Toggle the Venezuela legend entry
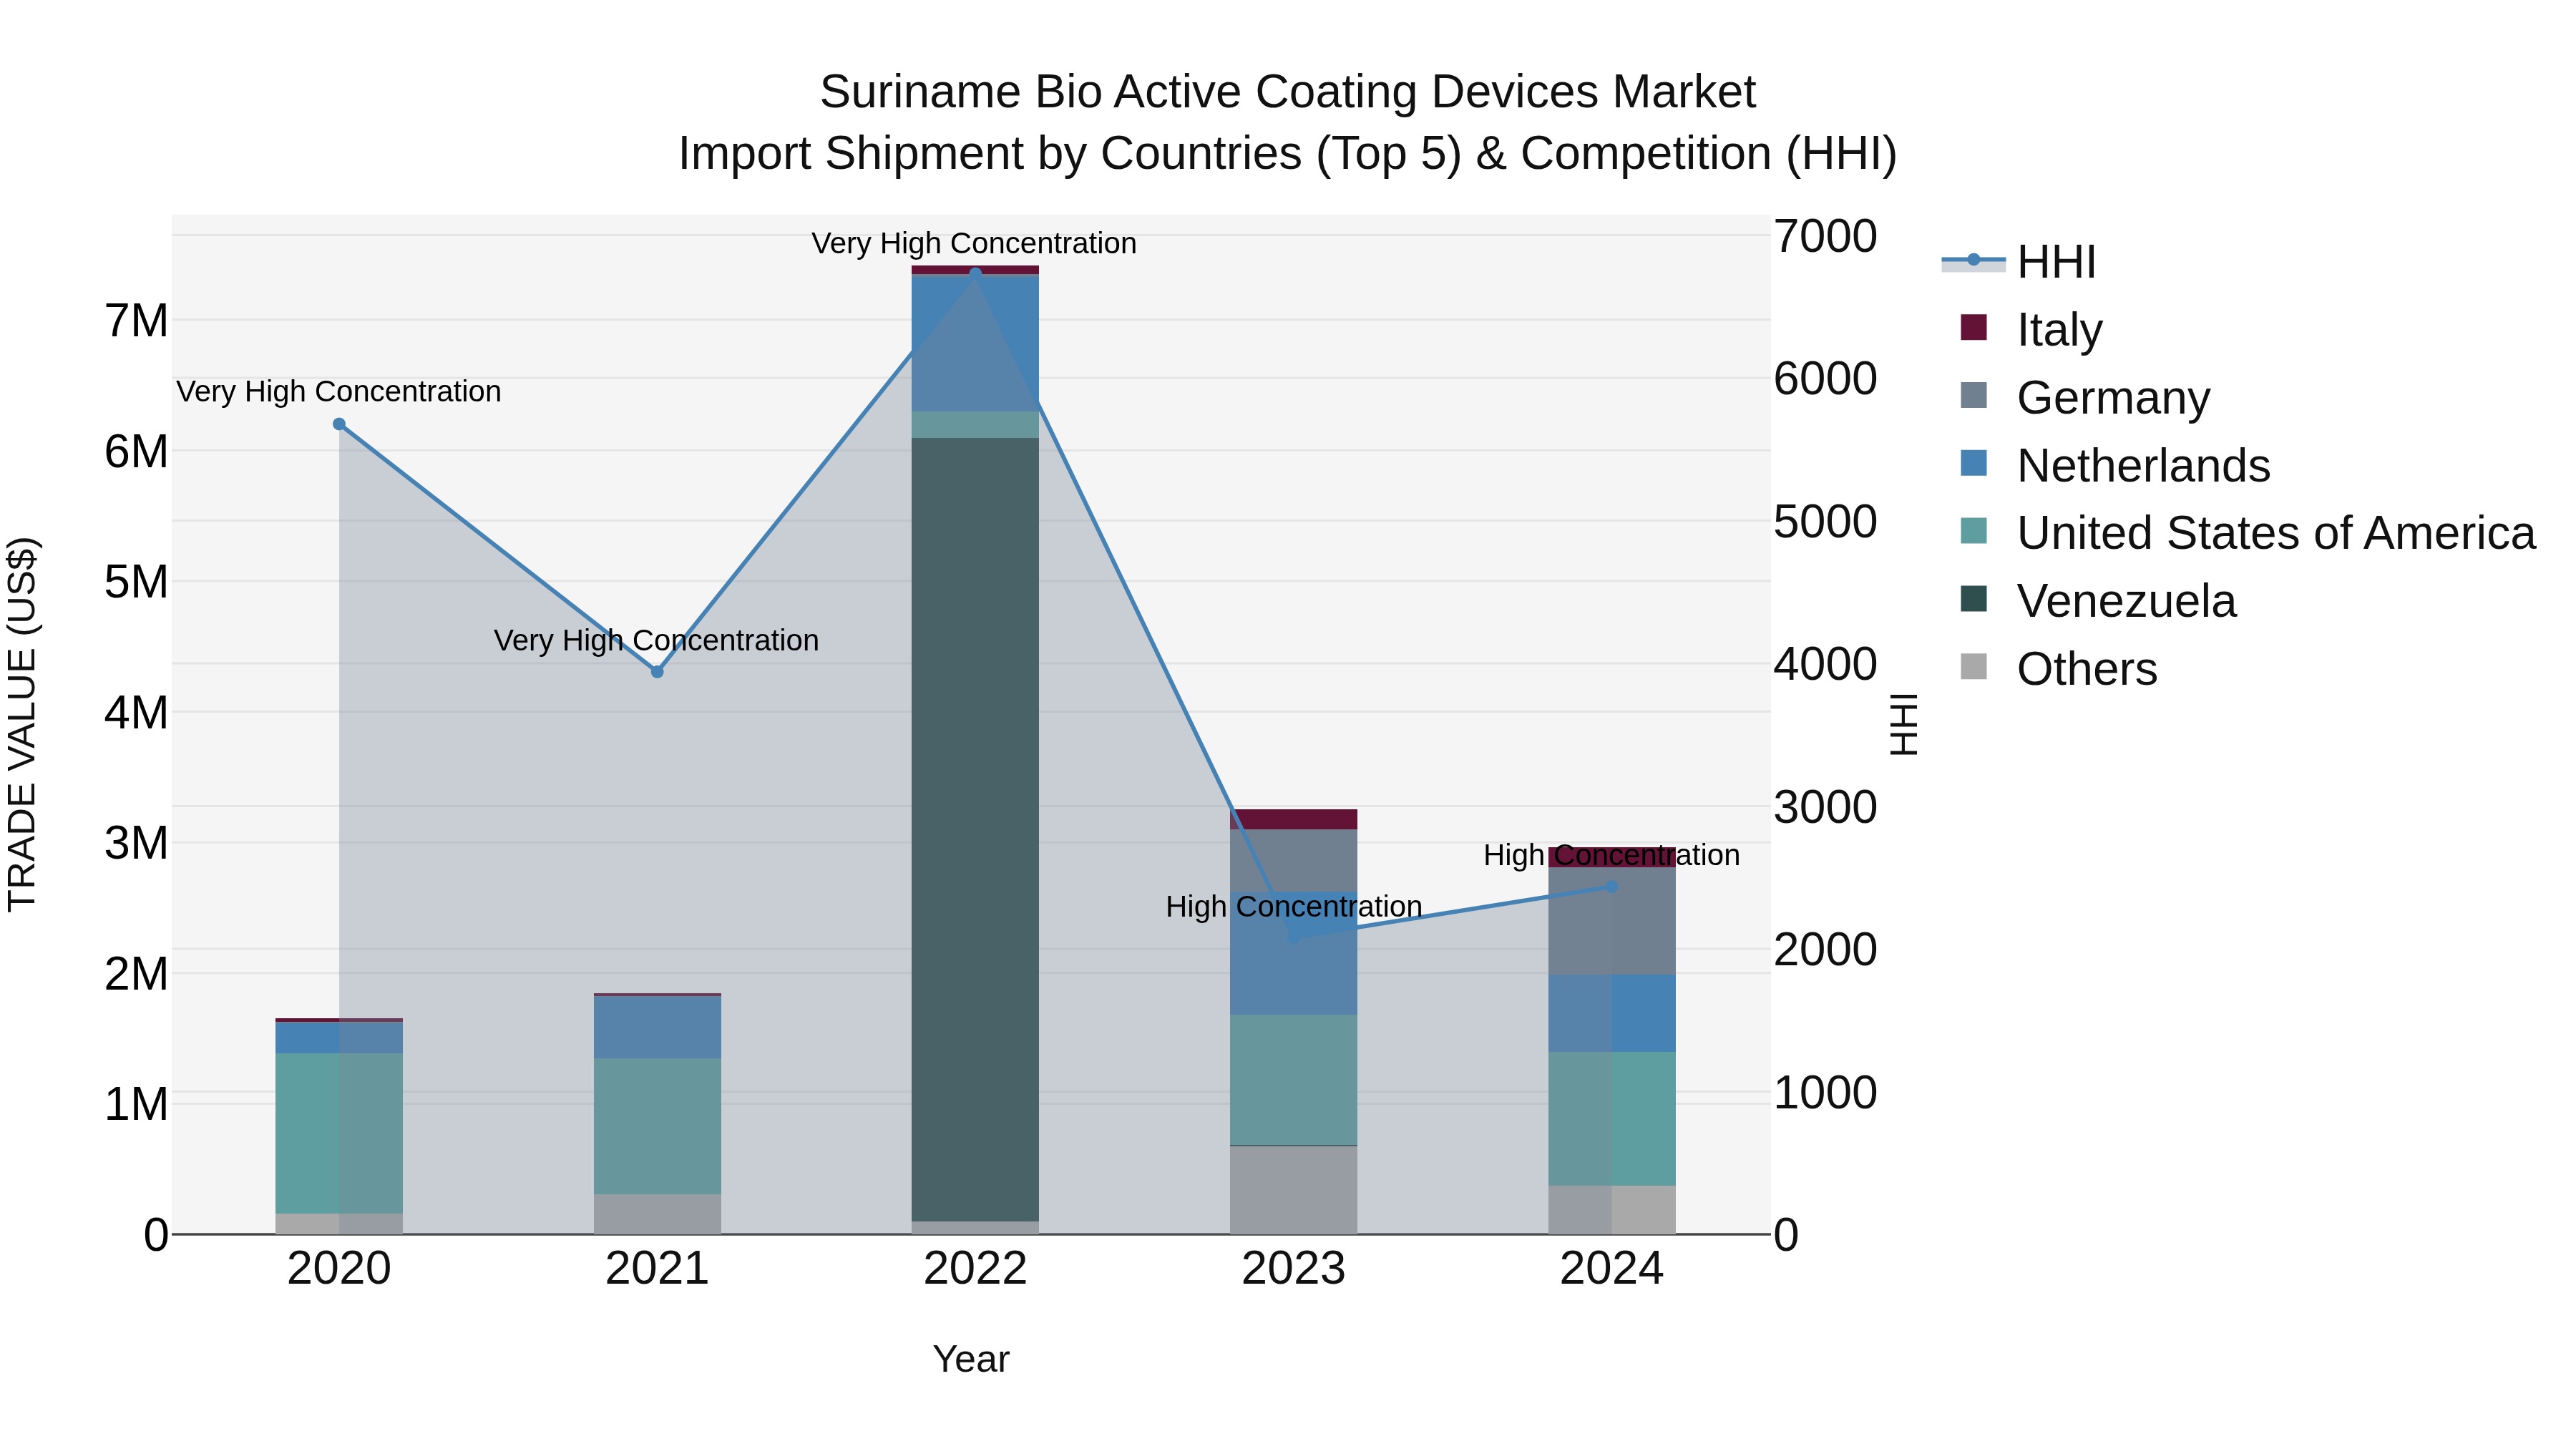The width and height of the screenshot is (2576, 1449). pos(2098,601)
